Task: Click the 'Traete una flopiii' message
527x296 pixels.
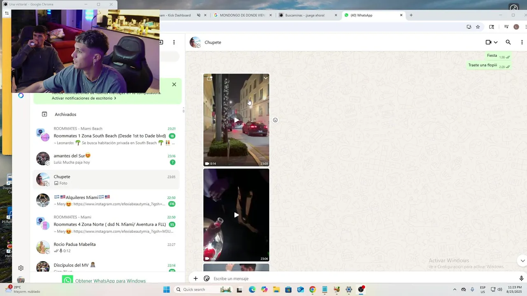Action: pos(489,65)
